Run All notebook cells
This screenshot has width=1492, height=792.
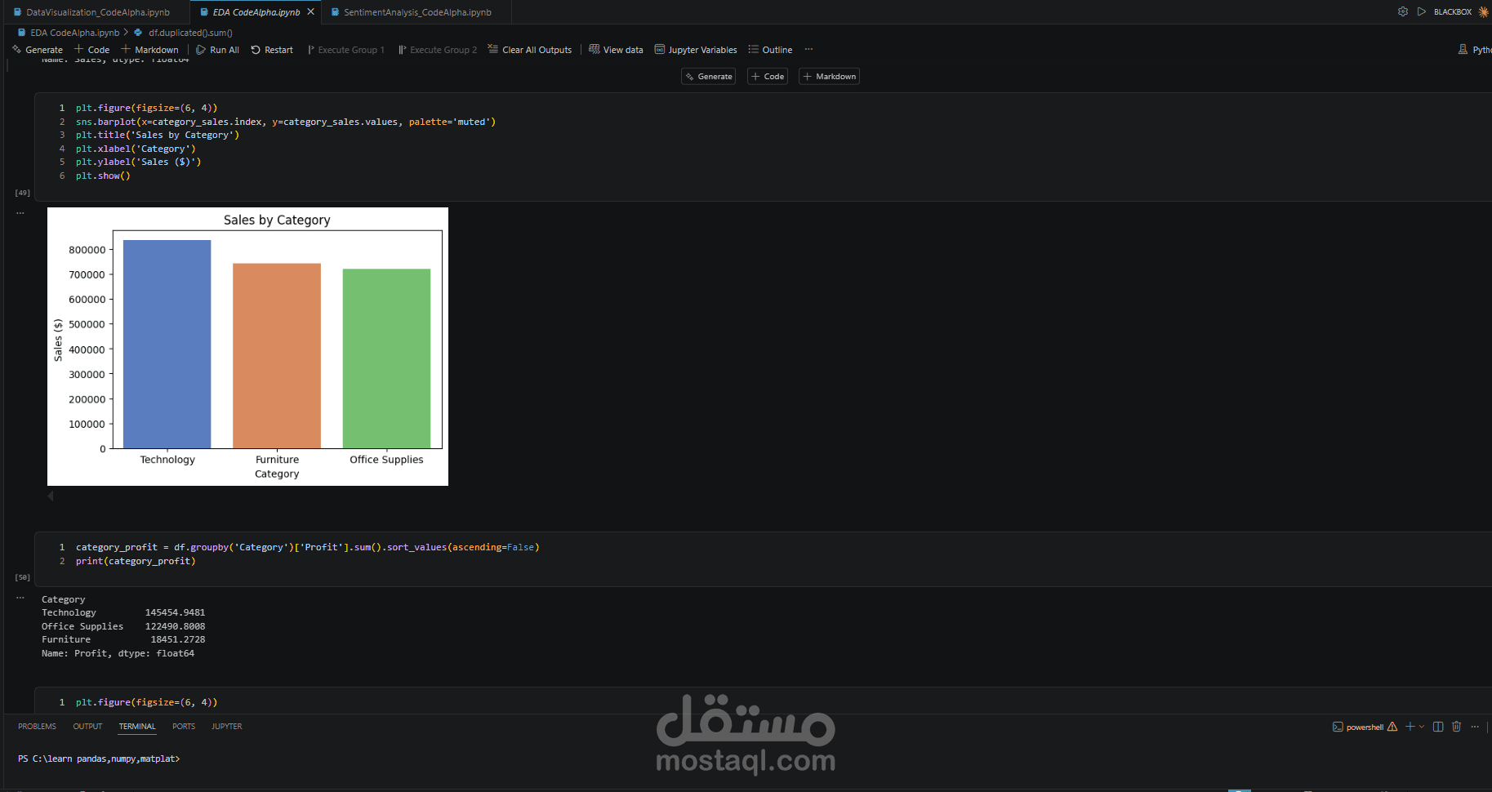click(x=218, y=50)
